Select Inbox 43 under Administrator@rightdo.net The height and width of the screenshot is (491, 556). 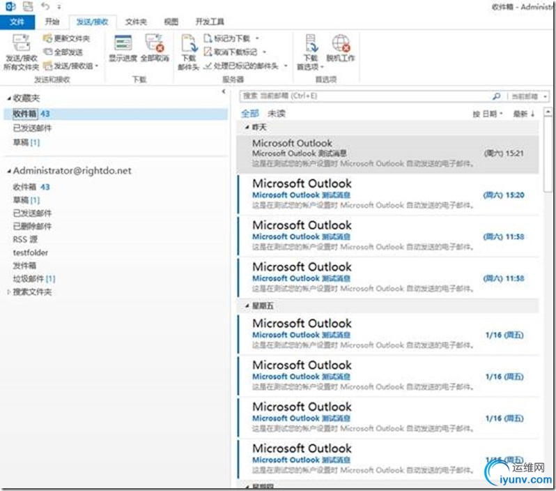(x=31, y=187)
